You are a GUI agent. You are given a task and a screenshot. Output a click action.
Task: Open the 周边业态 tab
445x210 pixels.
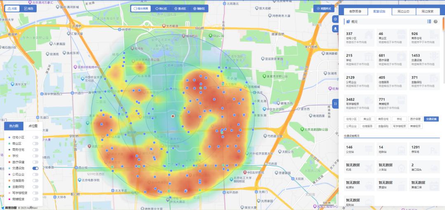click(x=403, y=12)
